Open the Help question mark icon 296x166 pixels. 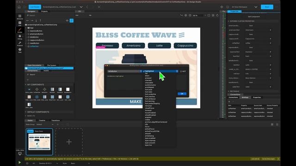tap(20, 50)
